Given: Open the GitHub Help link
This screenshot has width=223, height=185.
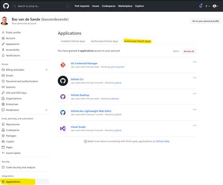Looking at the screenshot, I should (162, 141).
